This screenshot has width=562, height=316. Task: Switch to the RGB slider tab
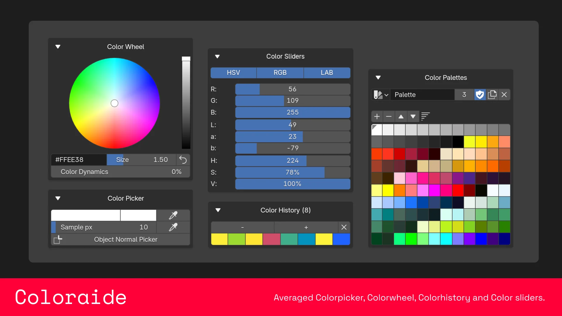pyautogui.click(x=280, y=73)
